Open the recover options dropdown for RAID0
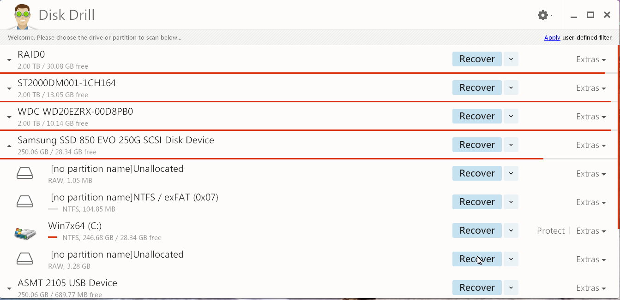This screenshot has height=300, width=620. [511, 59]
